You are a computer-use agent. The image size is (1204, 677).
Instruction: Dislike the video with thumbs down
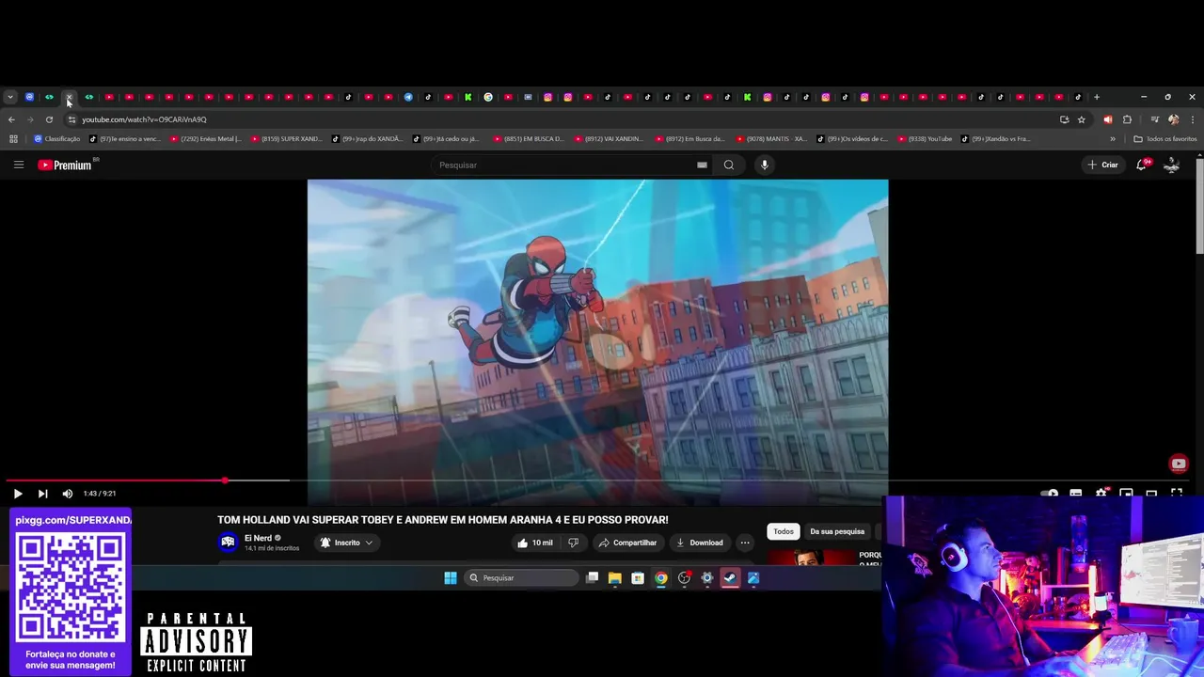573,543
